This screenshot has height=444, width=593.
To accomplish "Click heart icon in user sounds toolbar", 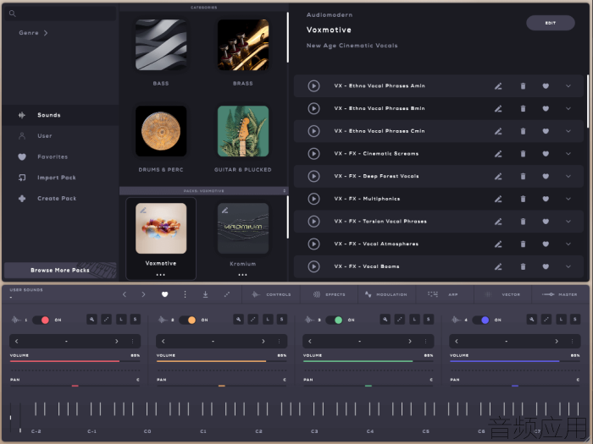I will (x=164, y=294).
